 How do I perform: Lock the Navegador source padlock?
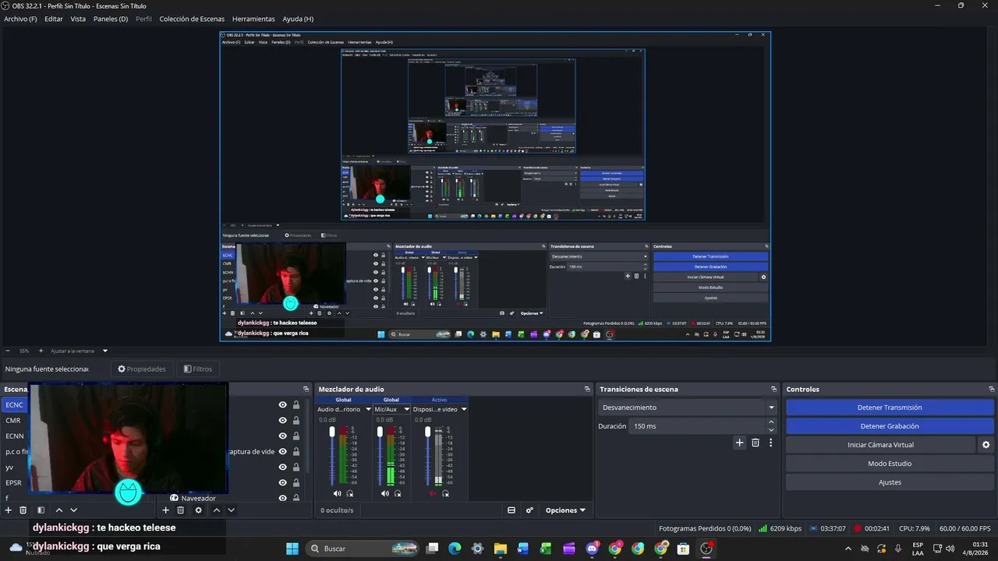296,498
